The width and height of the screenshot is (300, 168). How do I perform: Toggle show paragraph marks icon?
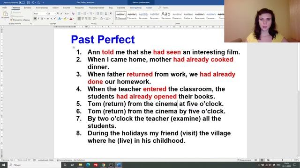[x=111, y=14]
